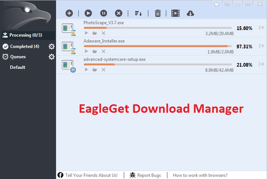The height and width of the screenshot is (179, 267).
Task: Click the export arrow for Adaware_Installer.exe
Action: (x=262, y=46)
